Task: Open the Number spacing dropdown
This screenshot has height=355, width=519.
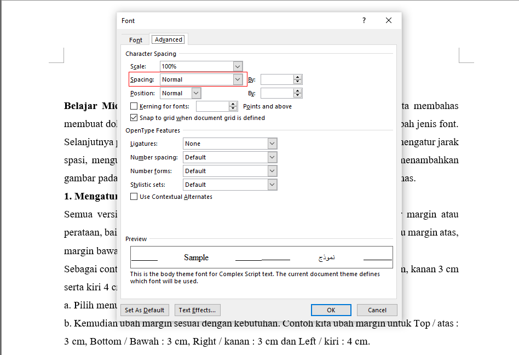Action: (272, 157)
